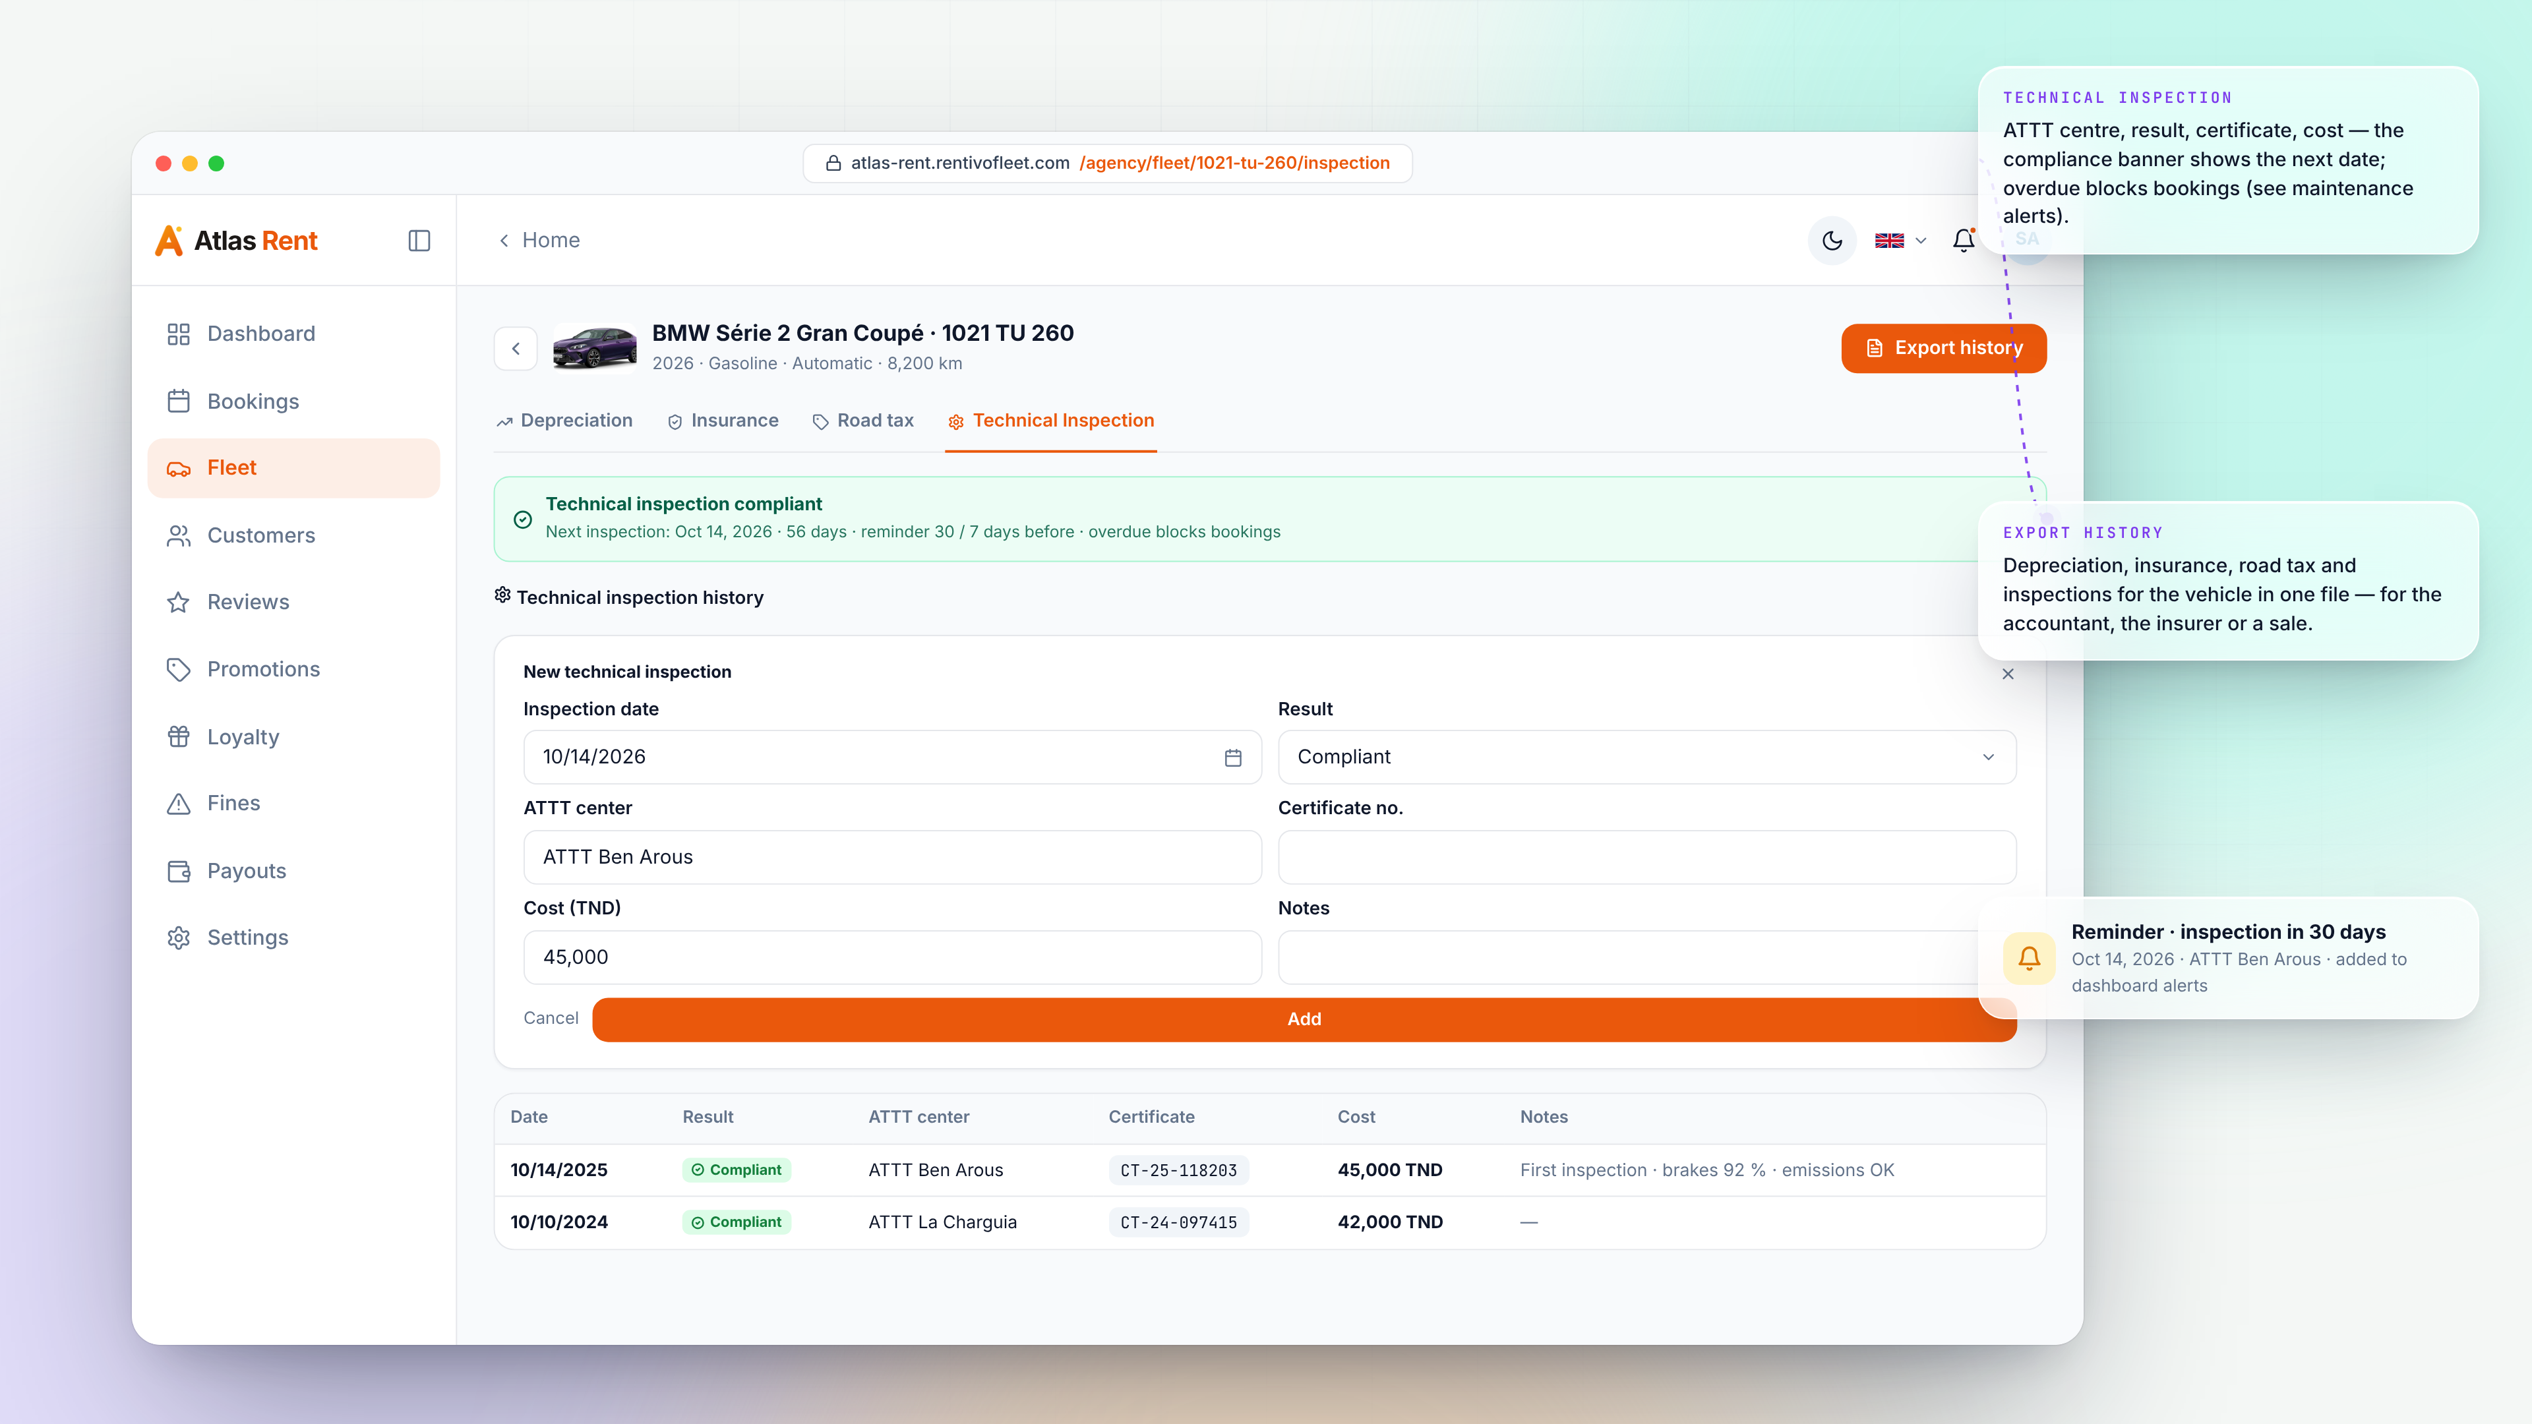Click the Technical inspection history heading icon
2532x1424 pixels.
tap(502, 595)
